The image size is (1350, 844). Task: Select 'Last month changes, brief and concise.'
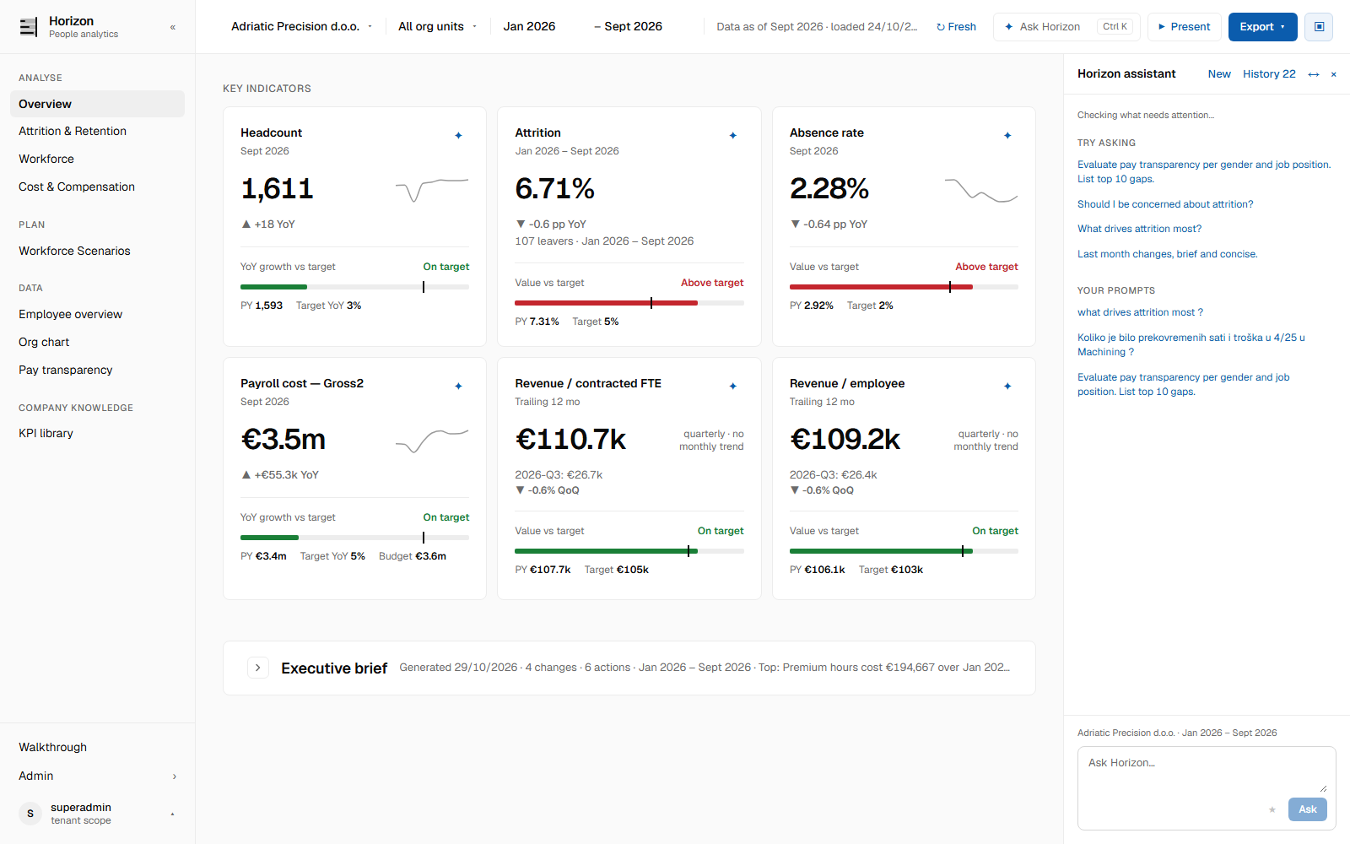coord(1167,254)
